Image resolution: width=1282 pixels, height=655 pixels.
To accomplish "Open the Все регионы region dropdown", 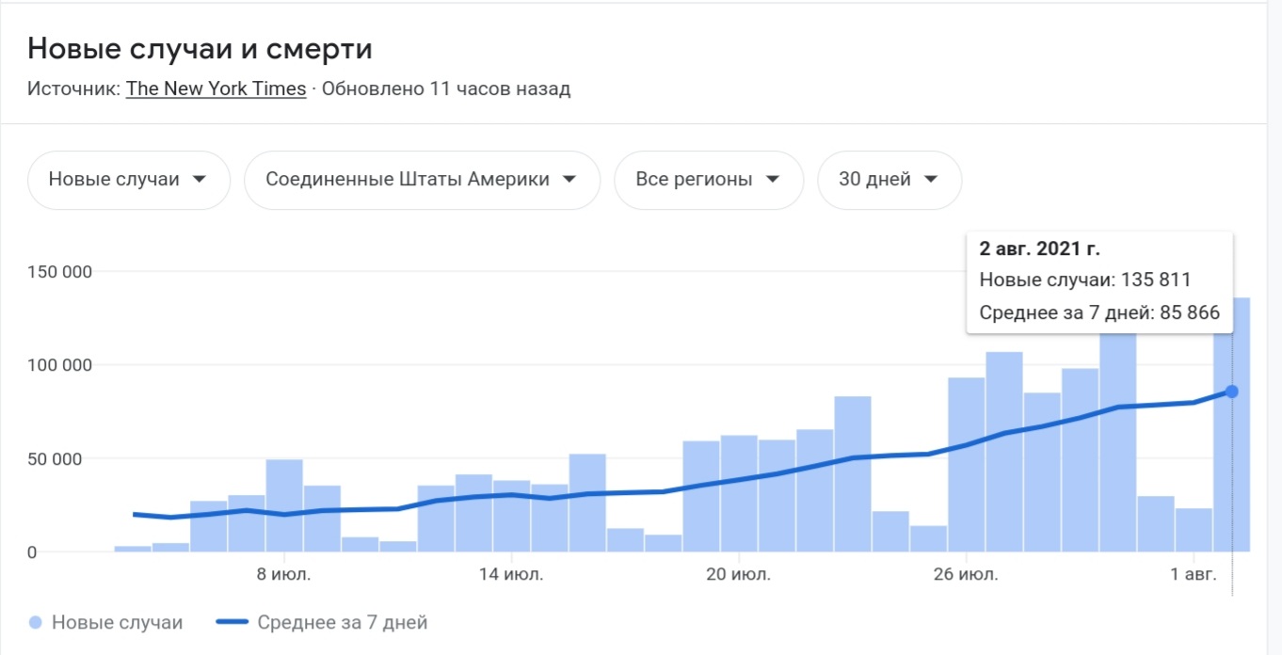I will [x=709, y=180].
